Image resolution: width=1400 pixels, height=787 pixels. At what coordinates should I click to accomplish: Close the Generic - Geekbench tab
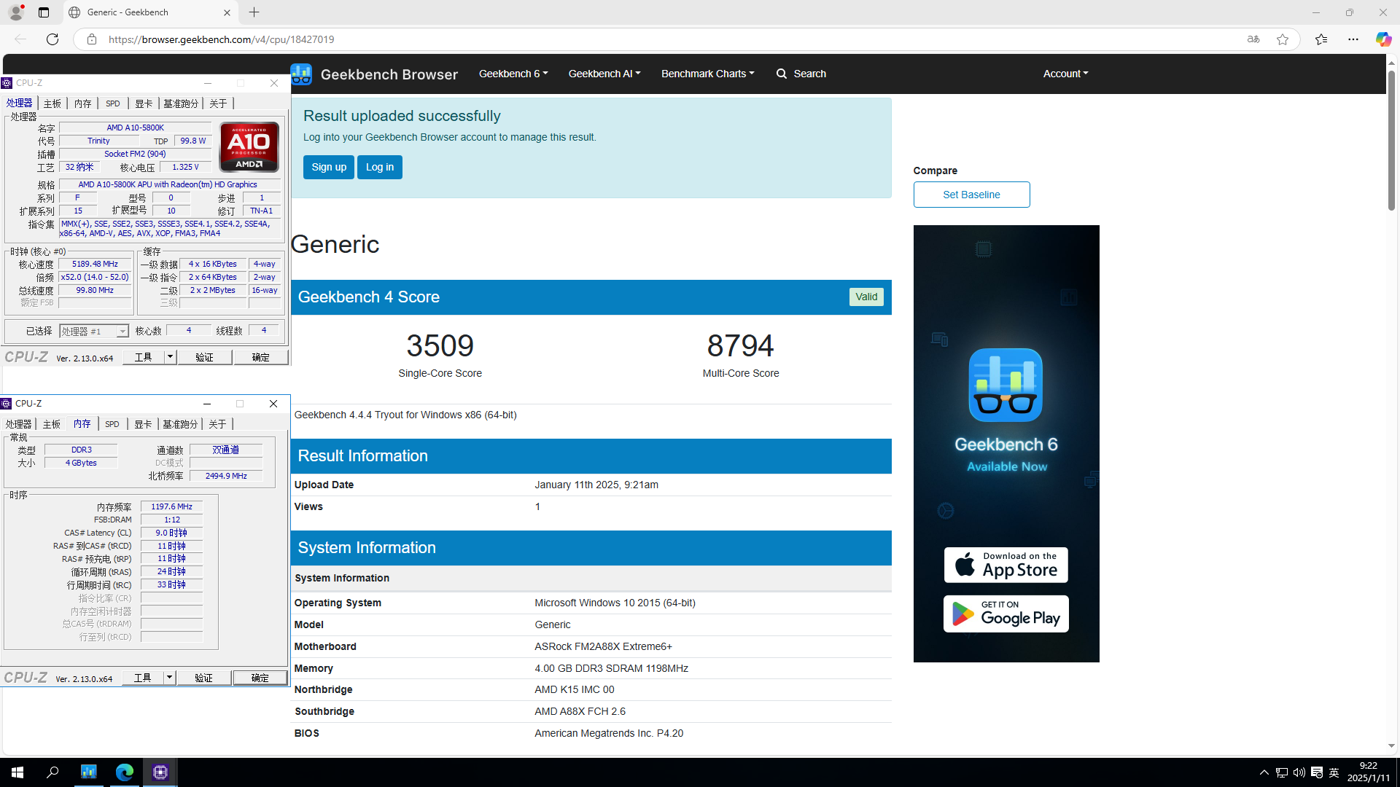point(227,12)
